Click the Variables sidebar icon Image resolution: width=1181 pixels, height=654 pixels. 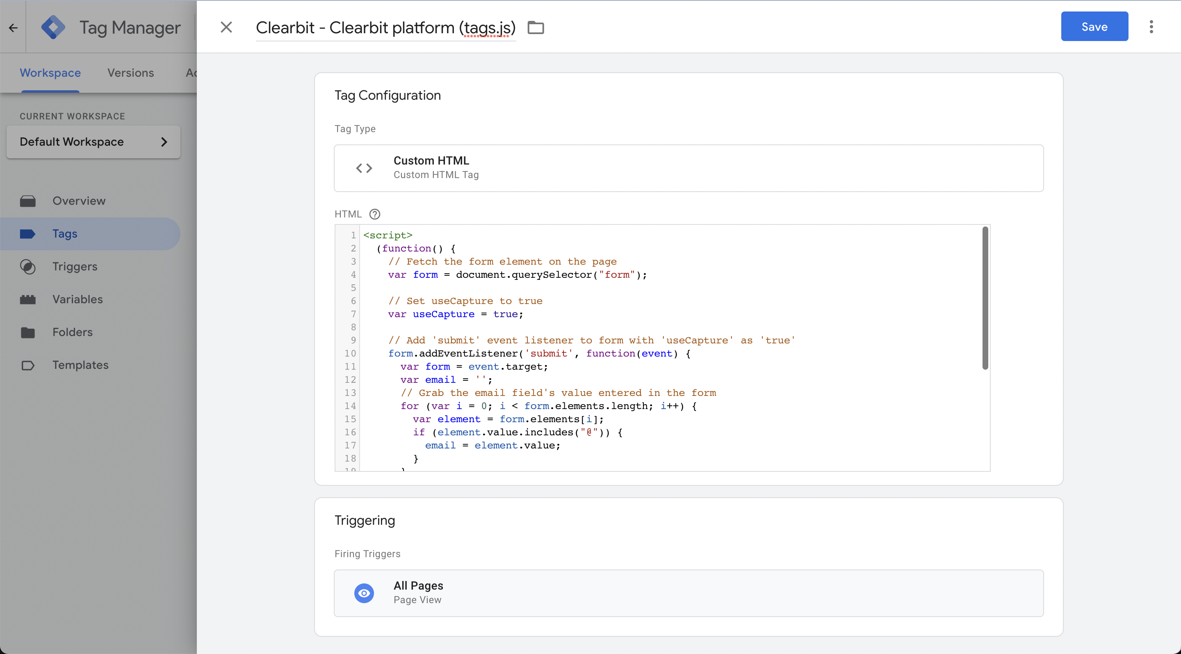pyautogui.click(x=28, y=300)
